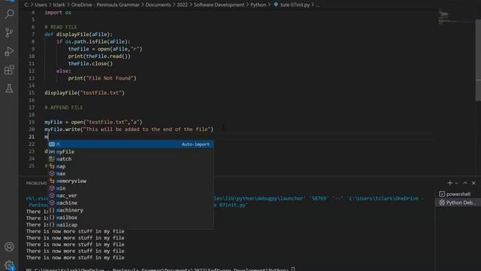Image resolution: width=481 pixels, height=271 pixels.
Task: Click the tclark breadcrumb segment
Action: click(59, 5)
